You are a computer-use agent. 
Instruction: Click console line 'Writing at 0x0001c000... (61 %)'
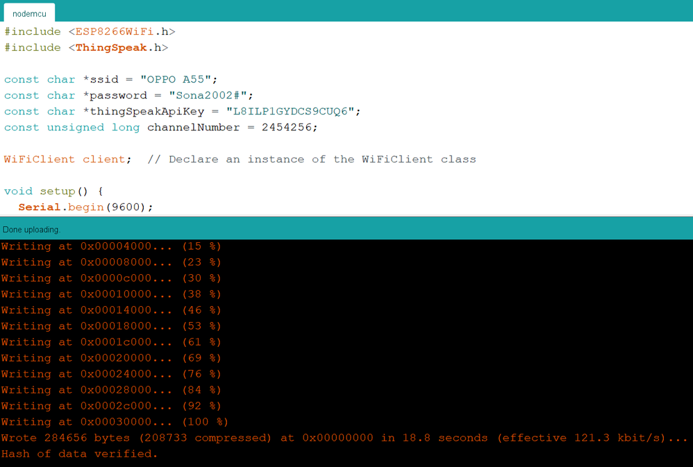tap(111, 342)
